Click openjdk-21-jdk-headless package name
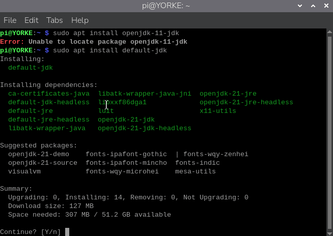Screen dimensions: 333x236 [x=145, y=128]
